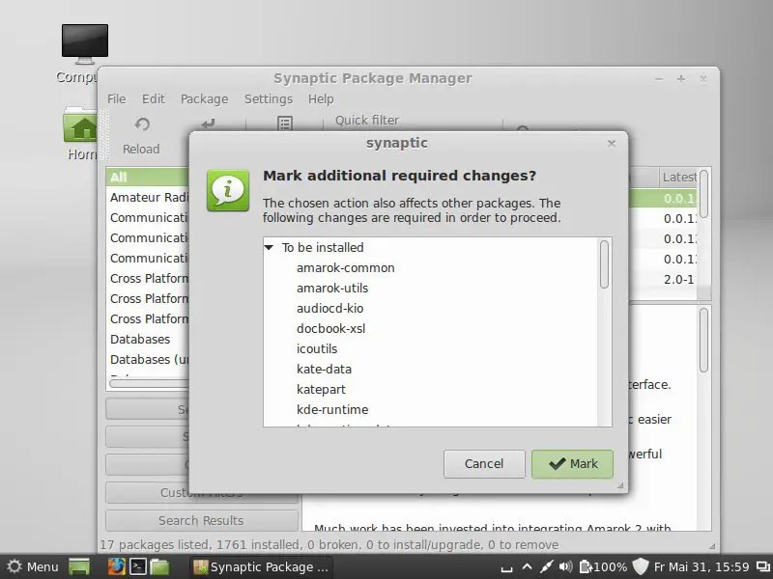Select amarok-common in the install list
The width and height of the screenshot is (773, 579).
(x=346, y=268)
